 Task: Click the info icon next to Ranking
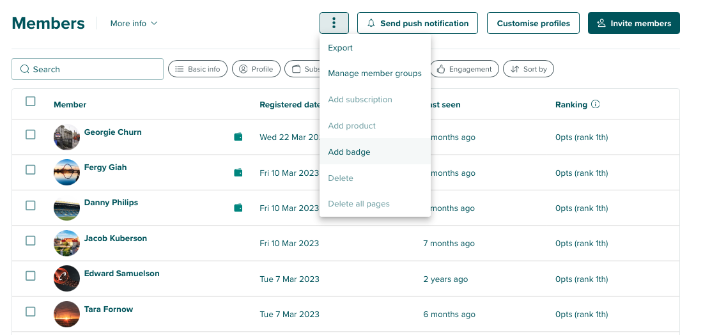click(596, 104)
